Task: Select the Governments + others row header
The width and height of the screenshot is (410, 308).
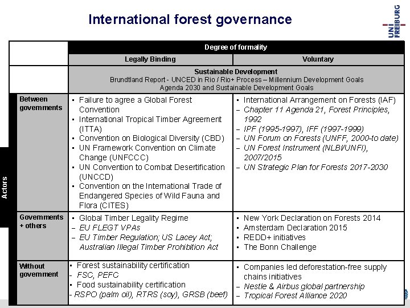Action: pos(42,221)
